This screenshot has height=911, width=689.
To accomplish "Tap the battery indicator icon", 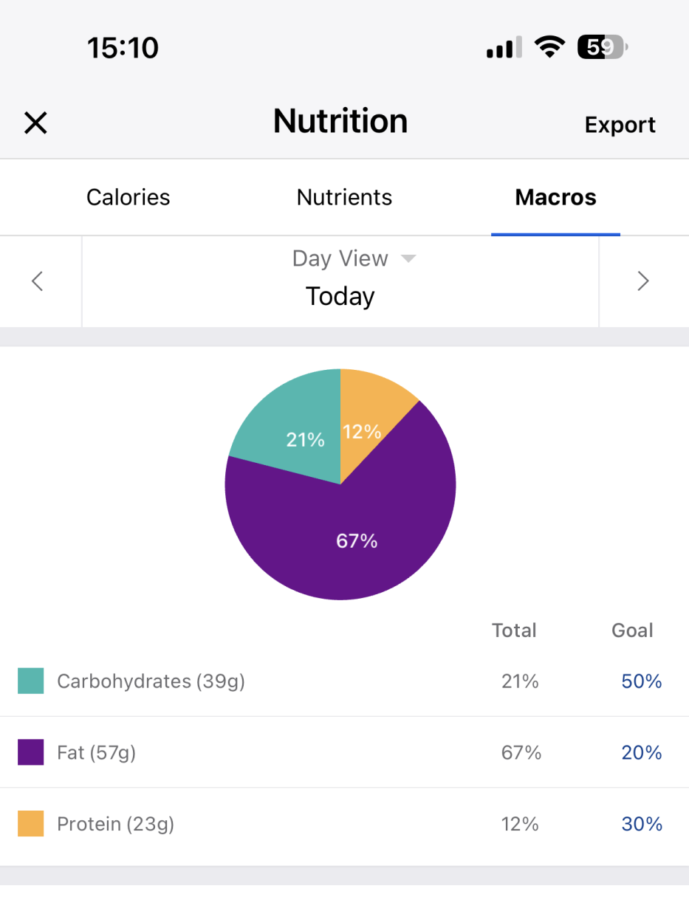I will click(602, 49).
